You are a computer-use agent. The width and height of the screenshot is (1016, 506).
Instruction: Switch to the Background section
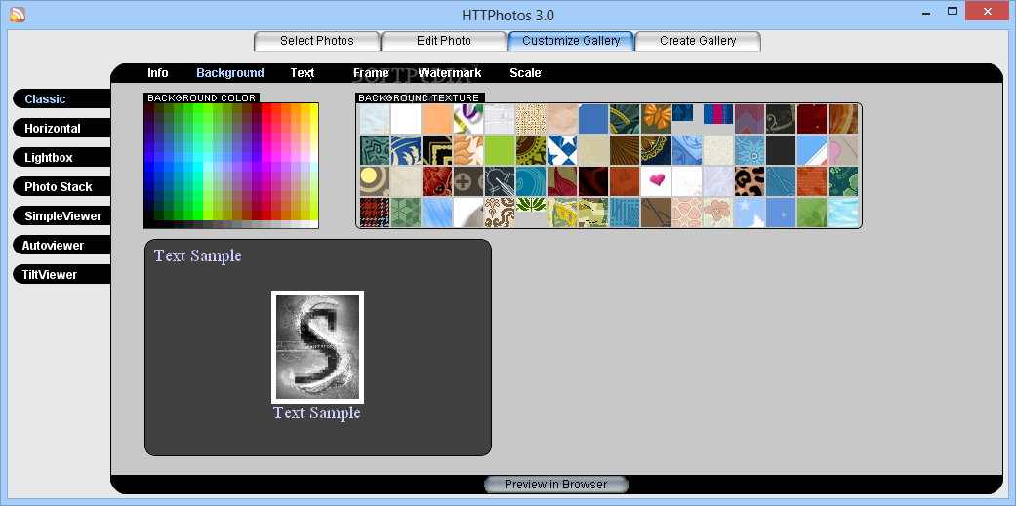(x=230, y=73)
